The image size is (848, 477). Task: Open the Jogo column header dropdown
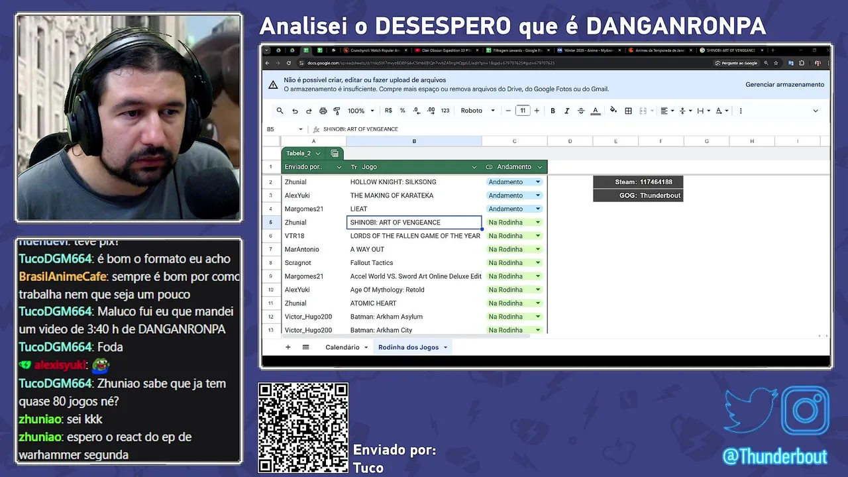(474, 167)
